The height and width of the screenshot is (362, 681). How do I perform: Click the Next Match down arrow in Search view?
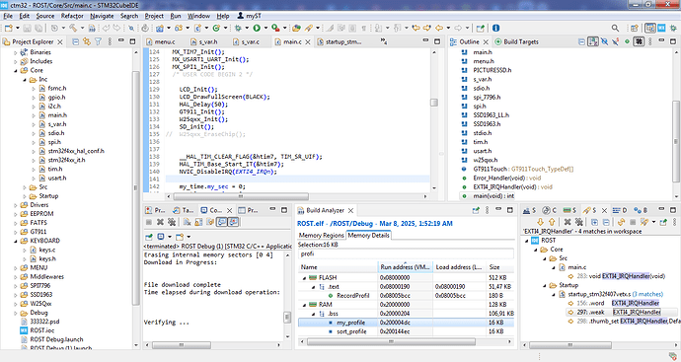click(x=540, y=222)
